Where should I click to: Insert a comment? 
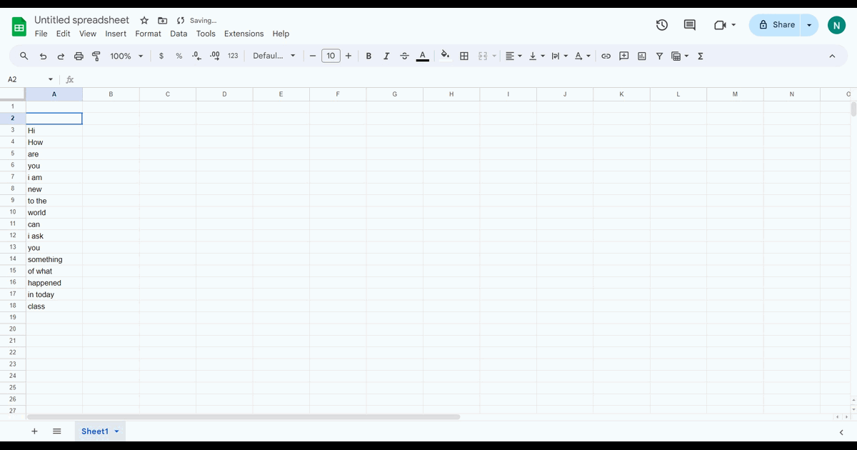(x=623, y=56)
